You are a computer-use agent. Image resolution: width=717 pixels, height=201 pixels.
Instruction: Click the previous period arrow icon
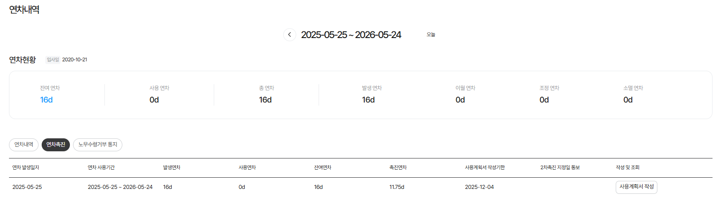coord(289,34)
